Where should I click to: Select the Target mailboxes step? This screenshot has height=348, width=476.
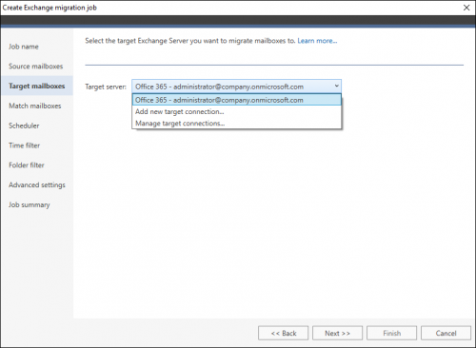point(37,86)
